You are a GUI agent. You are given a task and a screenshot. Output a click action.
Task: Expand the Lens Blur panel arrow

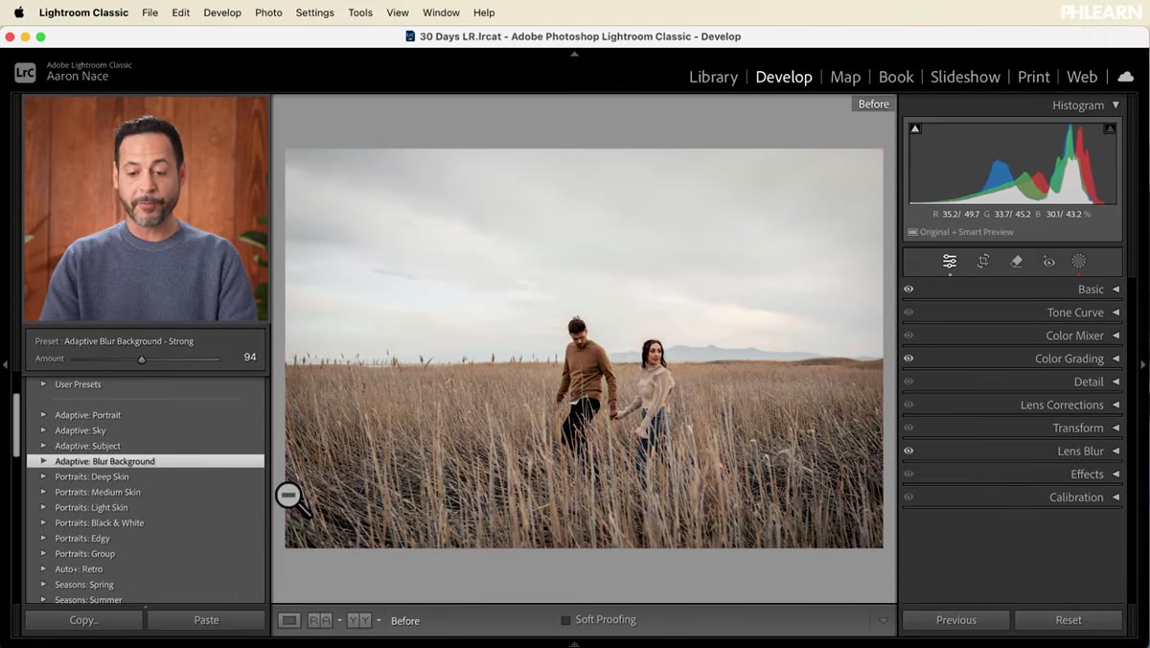(1115, 451)
